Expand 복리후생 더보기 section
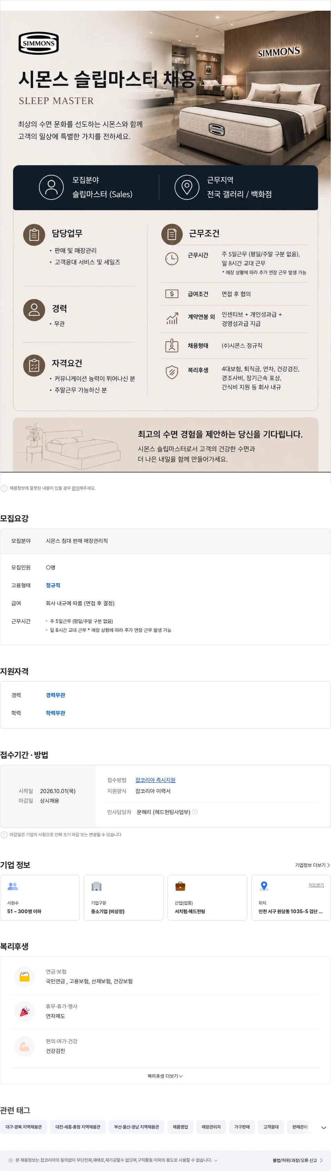331x1171 pixels. tap(165, 1076)
